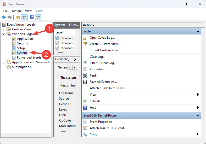Click the Properties icon under System actions
Viewport: 206px width, 144px height.
coord(85,69)
